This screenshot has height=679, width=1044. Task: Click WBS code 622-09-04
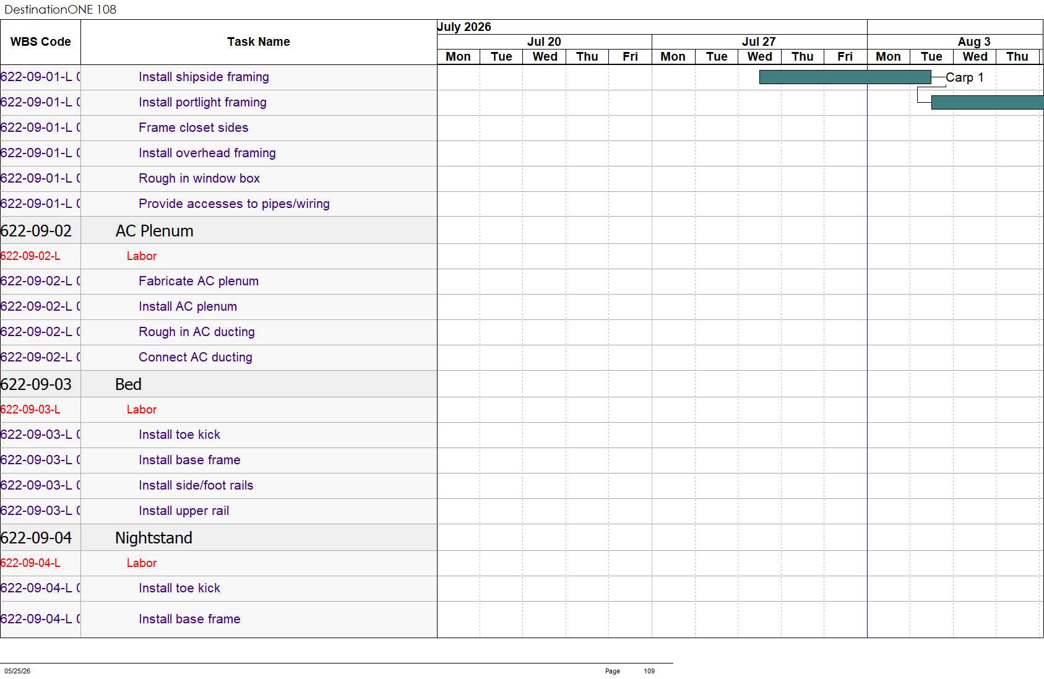pyautogui.click(x=36, y=538)
